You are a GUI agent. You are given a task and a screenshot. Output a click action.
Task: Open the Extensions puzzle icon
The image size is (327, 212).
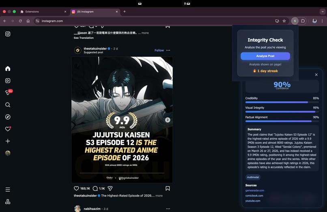pos(303,21)
